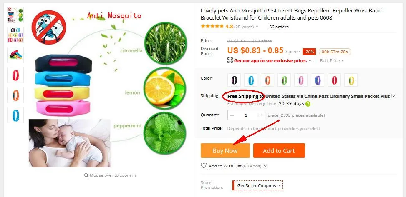Expand the shipping method dropdown arrow
Screen dimensions: 406x197
click(x=393, y=96)
